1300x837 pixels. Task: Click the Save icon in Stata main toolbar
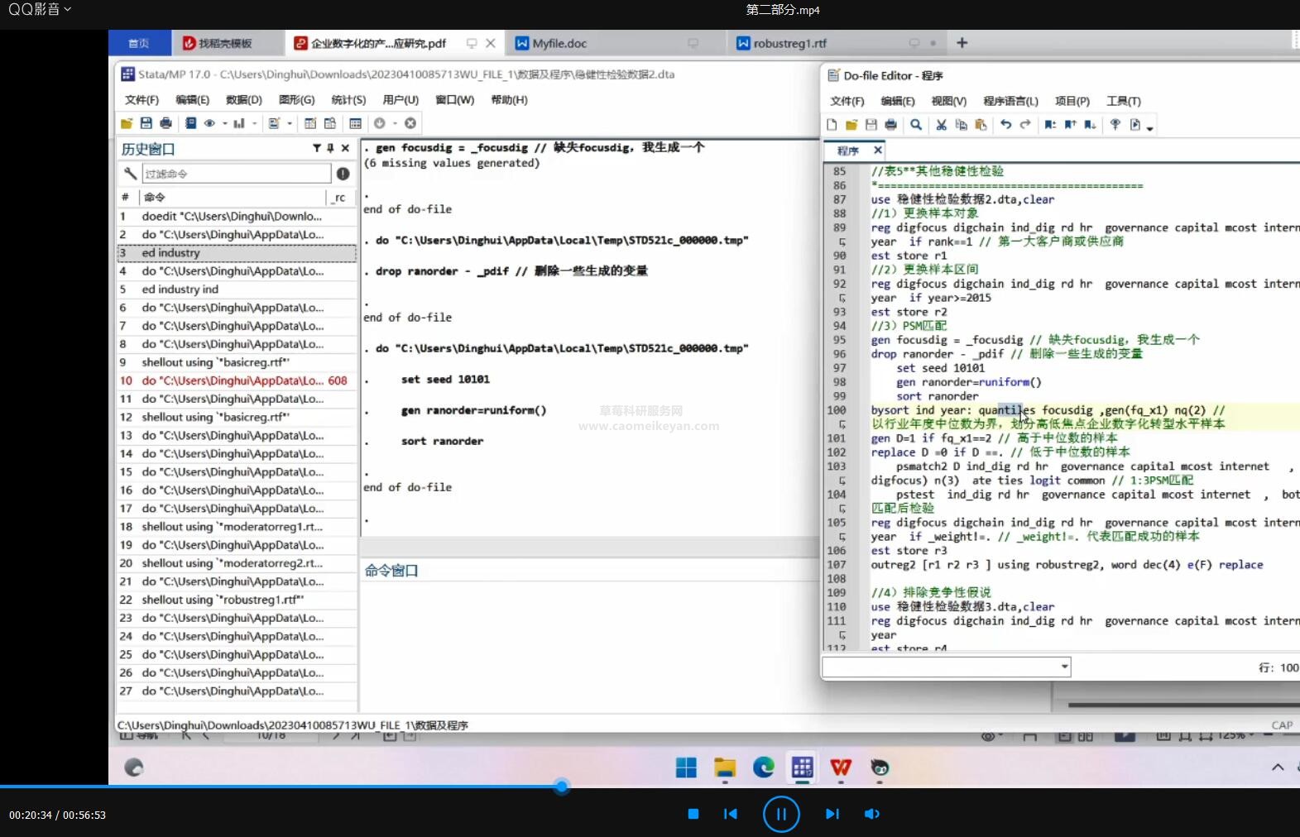click(146, 123)
